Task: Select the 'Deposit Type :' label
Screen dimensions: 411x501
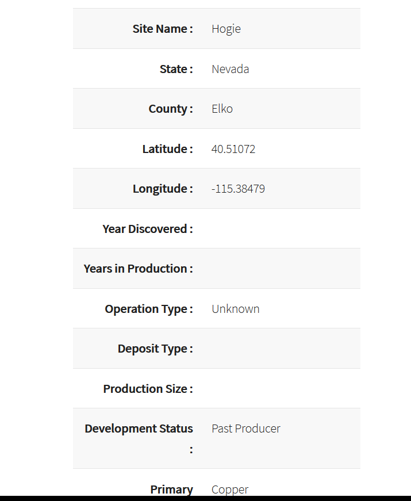Action: click(x=155, y=349)
